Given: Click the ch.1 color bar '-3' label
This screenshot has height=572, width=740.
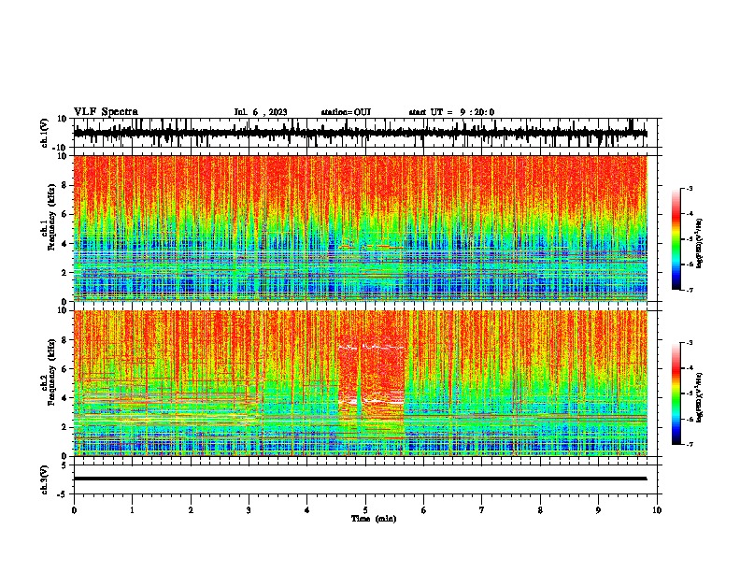Looking at the screenshot, I should click(x=689, y=188).
